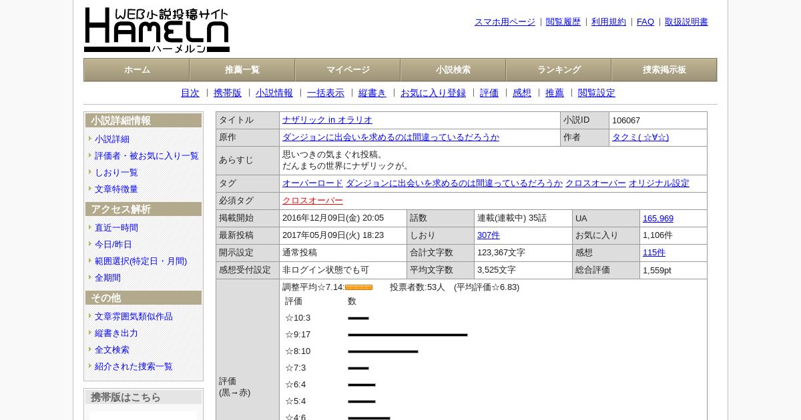Open the 閲覧履歴 link
Viewport: 801px width, 420px height.
coord(563,22)
